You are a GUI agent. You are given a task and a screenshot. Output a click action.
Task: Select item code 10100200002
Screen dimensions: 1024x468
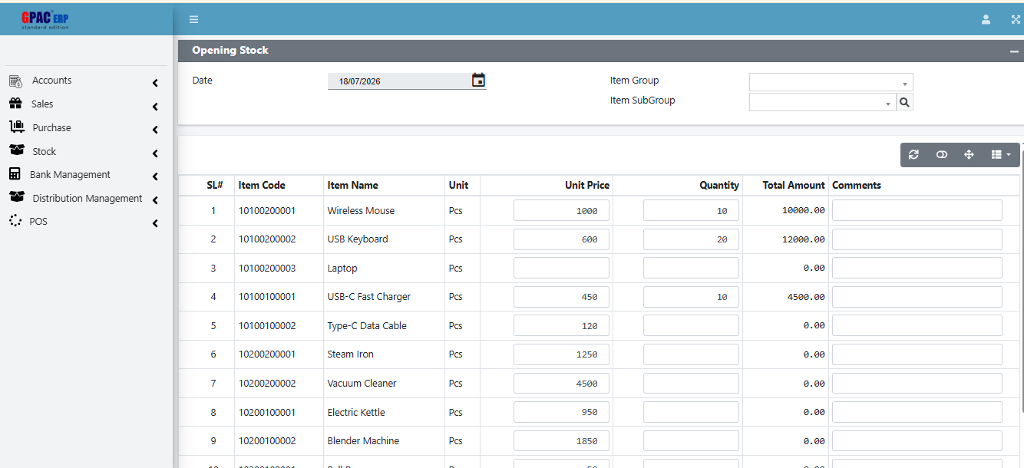(267, 239)
